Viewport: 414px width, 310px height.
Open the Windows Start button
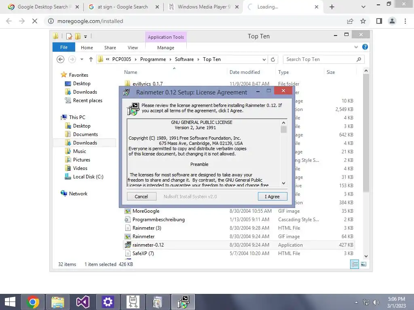tap(10, 302)
